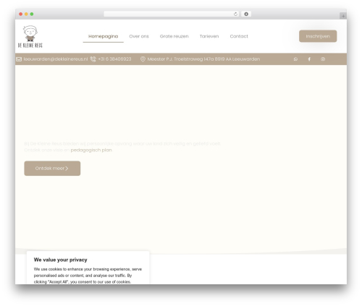Open the Meester P.J. Troelstraweg address link
This screenshot has height=306, width=362.
click(x=203, y=59)
